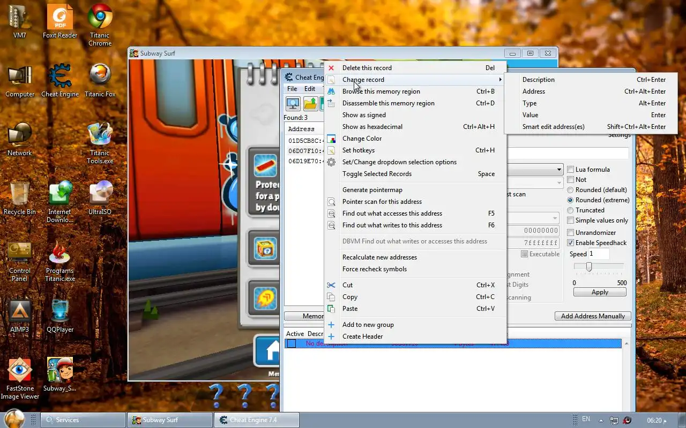Click Add Address Manually button

pyautogui.click(x=593, y=316)
